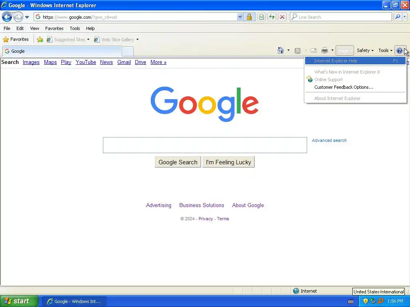Viewport: 410px width, 307px height.
Task: Open the Terms link
Action: [x=223, y=219]
